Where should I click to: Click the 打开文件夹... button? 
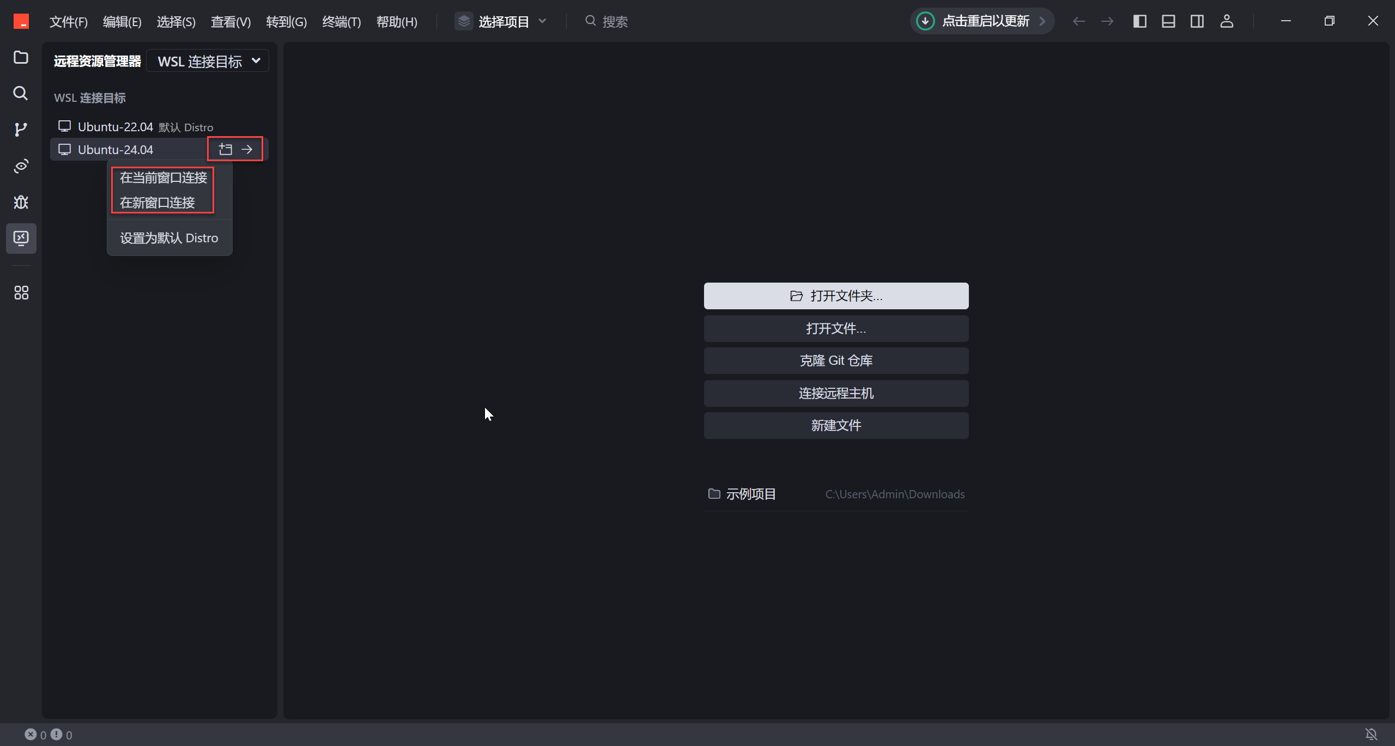click(836, 296)
